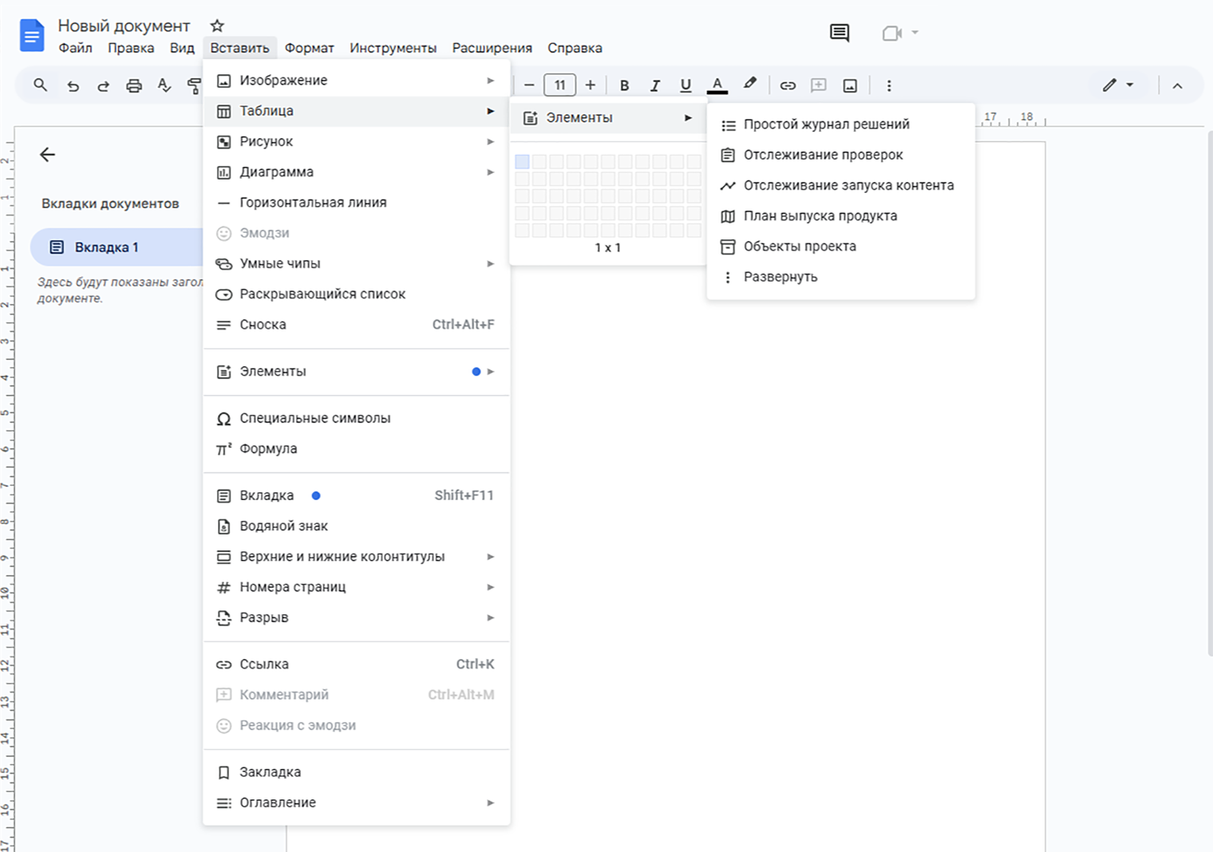Click the insert link icon in the toolbar
The height and width of the screenshot is (852, 1213).
point(788,85)
